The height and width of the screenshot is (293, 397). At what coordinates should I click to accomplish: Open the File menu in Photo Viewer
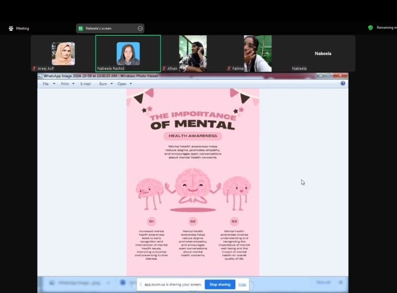(46, 84)
